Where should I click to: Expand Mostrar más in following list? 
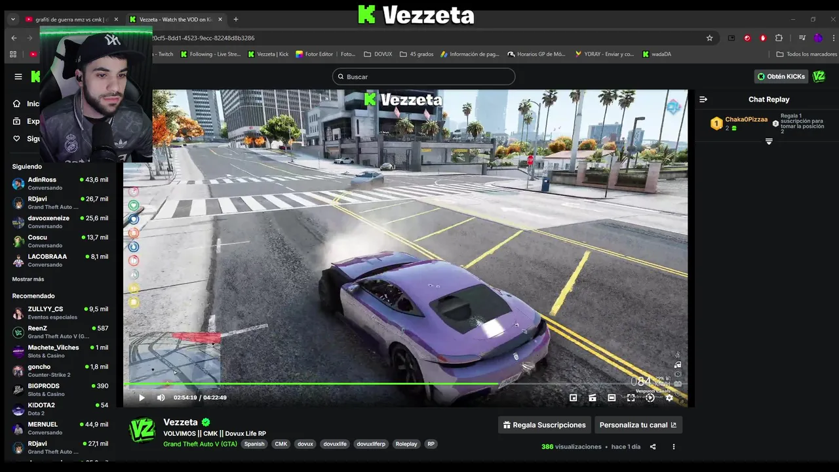coord(28,279)
